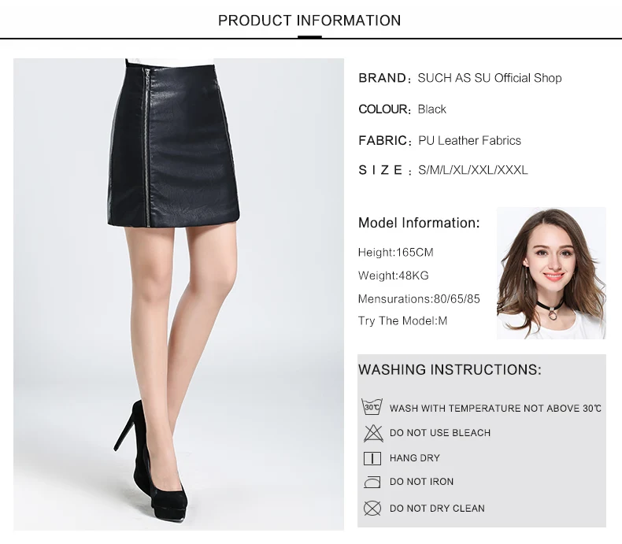Open the model portrait photo
622x544 pixels.
(551, 273)
